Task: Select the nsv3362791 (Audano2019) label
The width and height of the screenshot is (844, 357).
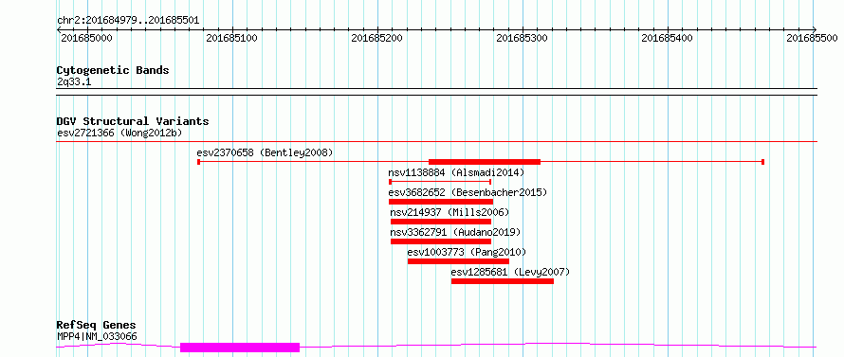Action: coord(455,232)
